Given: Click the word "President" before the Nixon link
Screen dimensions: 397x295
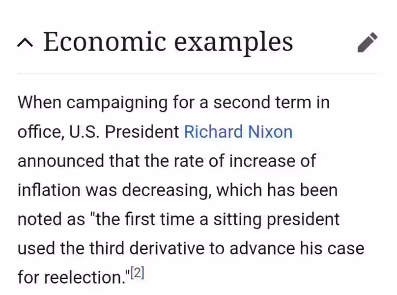Looking at the screenshot, I should pos(142,132).
